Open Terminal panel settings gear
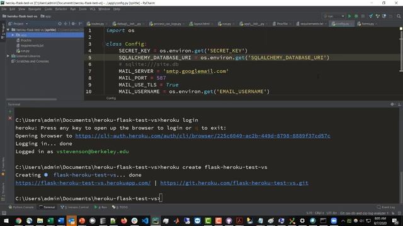This screenshot has width=403, height=226. coord(392,104)
